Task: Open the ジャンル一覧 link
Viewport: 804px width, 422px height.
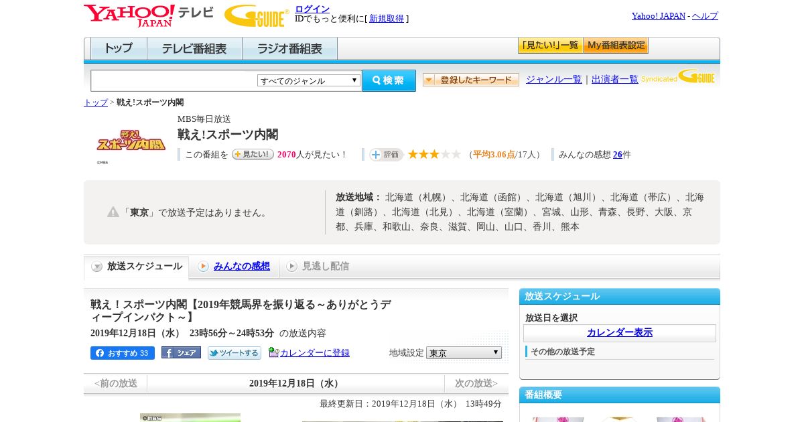Action: tap(554, 79)
